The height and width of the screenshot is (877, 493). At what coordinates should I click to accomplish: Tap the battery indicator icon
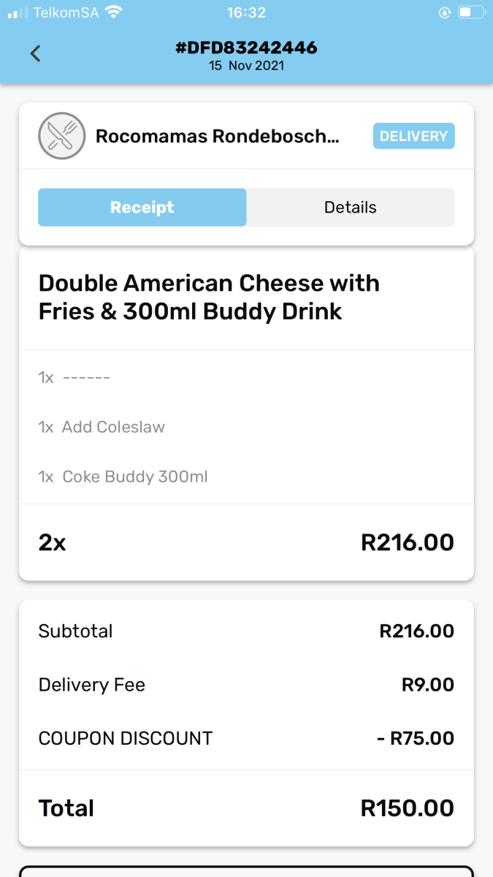(x=472, y=12)
